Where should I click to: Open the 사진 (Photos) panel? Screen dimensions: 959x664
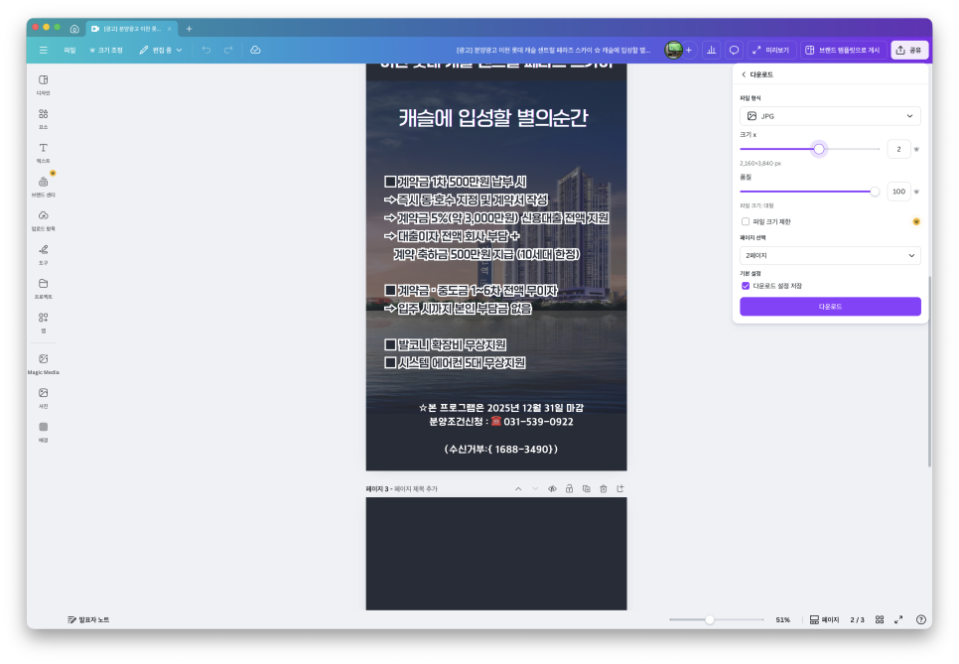point(43,397)
